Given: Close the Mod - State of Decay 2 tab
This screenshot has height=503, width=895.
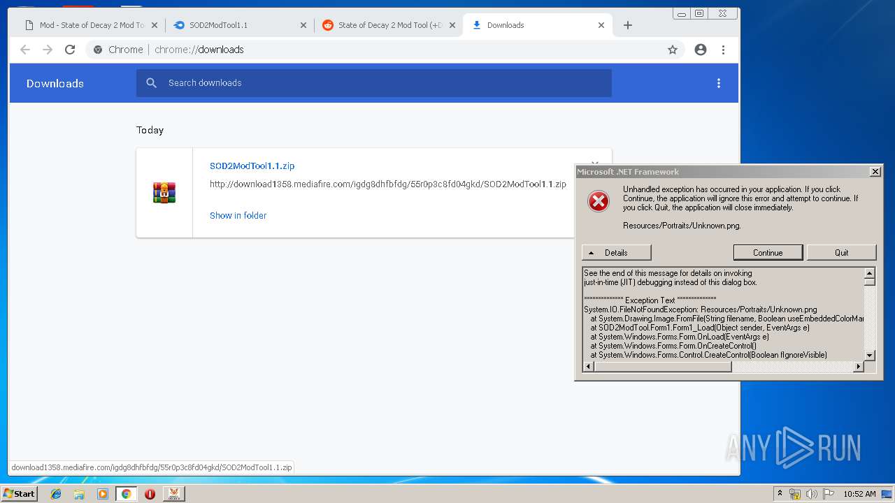Looking at the screenshot, I should 155,25.
